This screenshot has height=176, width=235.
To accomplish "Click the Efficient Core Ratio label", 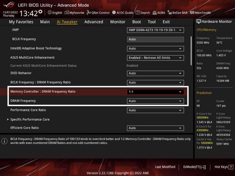I will [25, 128].
